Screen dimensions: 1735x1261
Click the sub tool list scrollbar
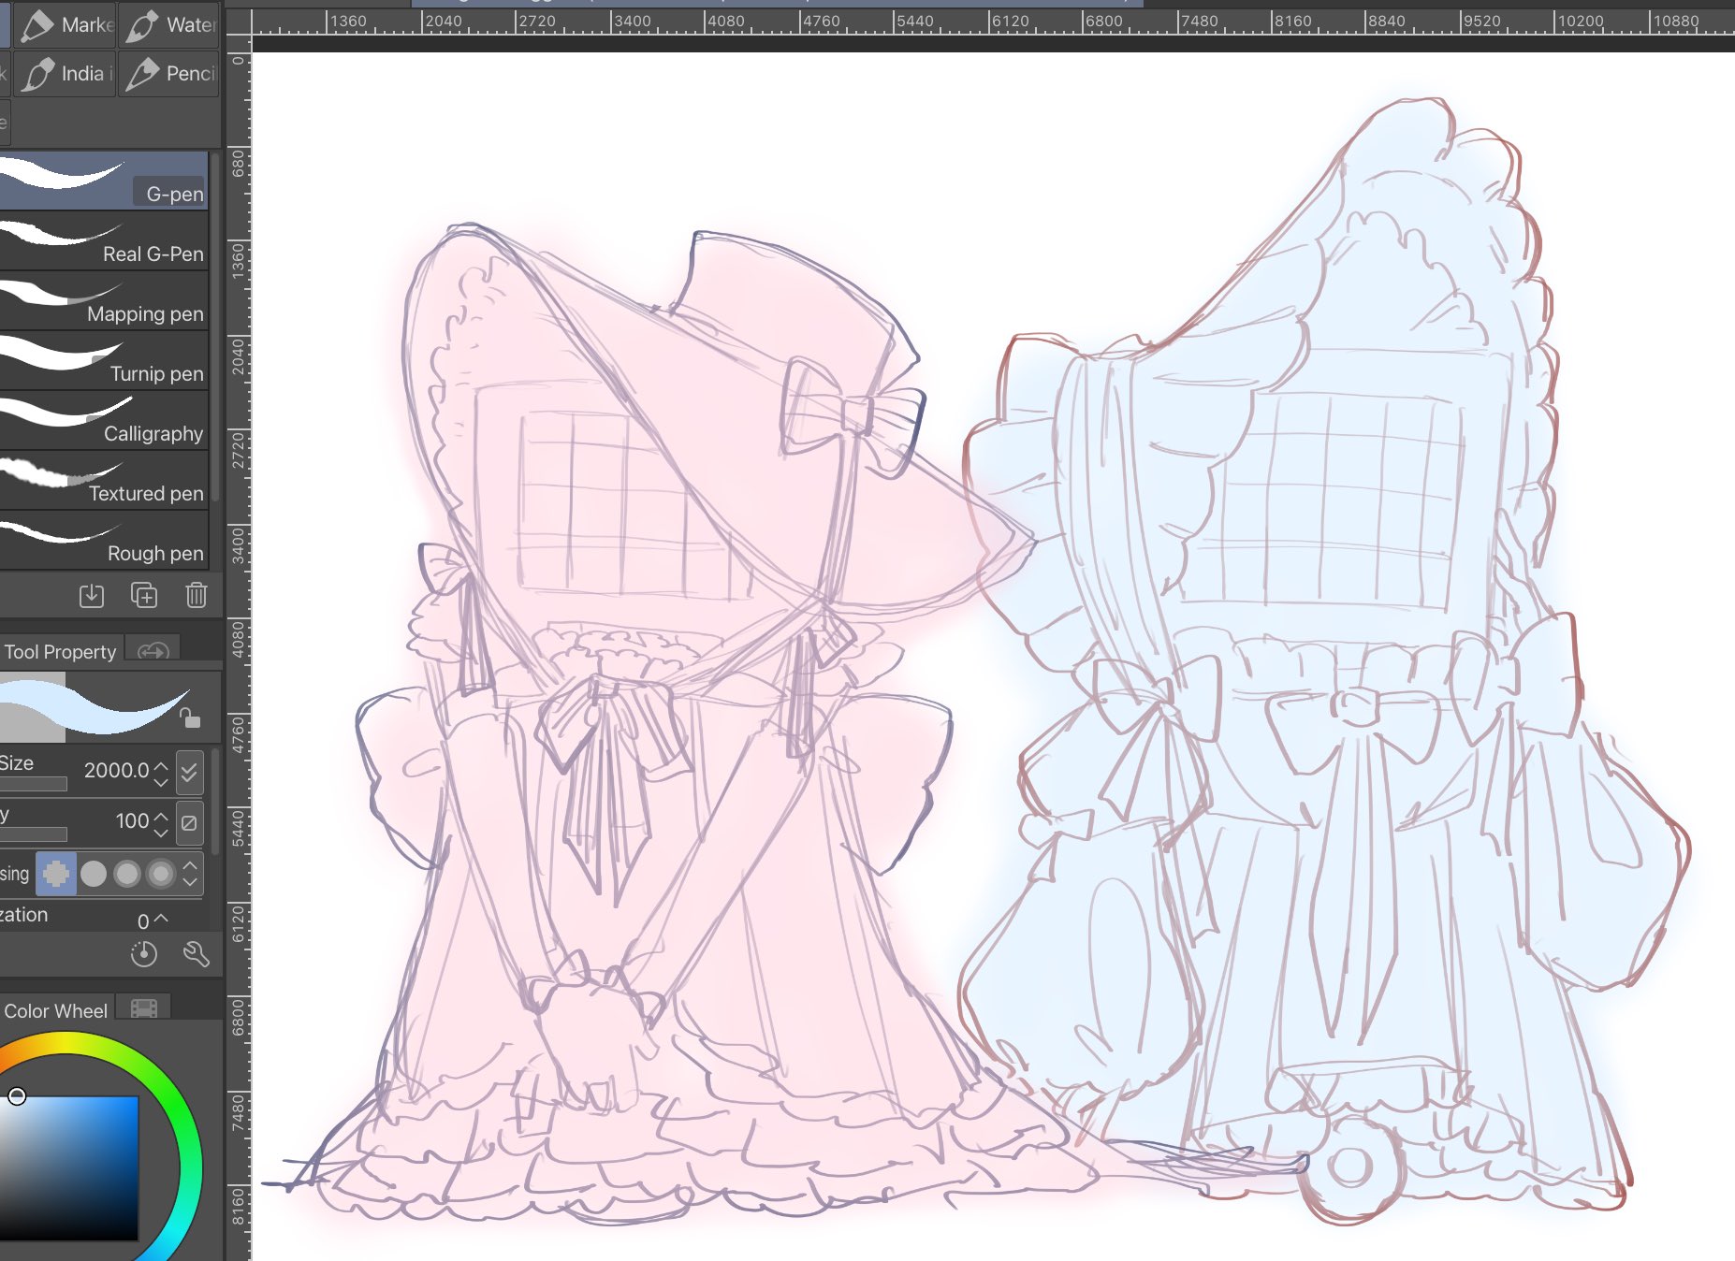click(x=215, y=326)
